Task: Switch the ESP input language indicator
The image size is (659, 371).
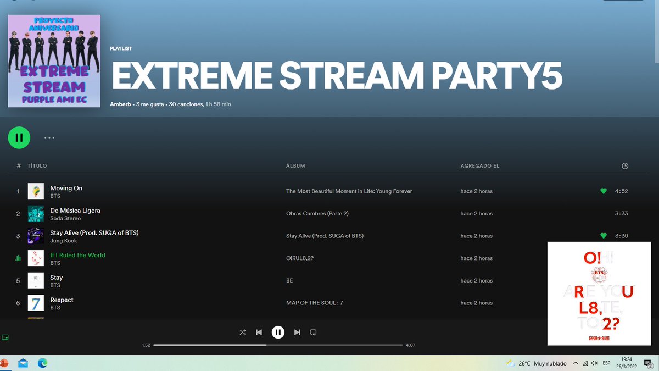Action: click(x=607, y=363)
